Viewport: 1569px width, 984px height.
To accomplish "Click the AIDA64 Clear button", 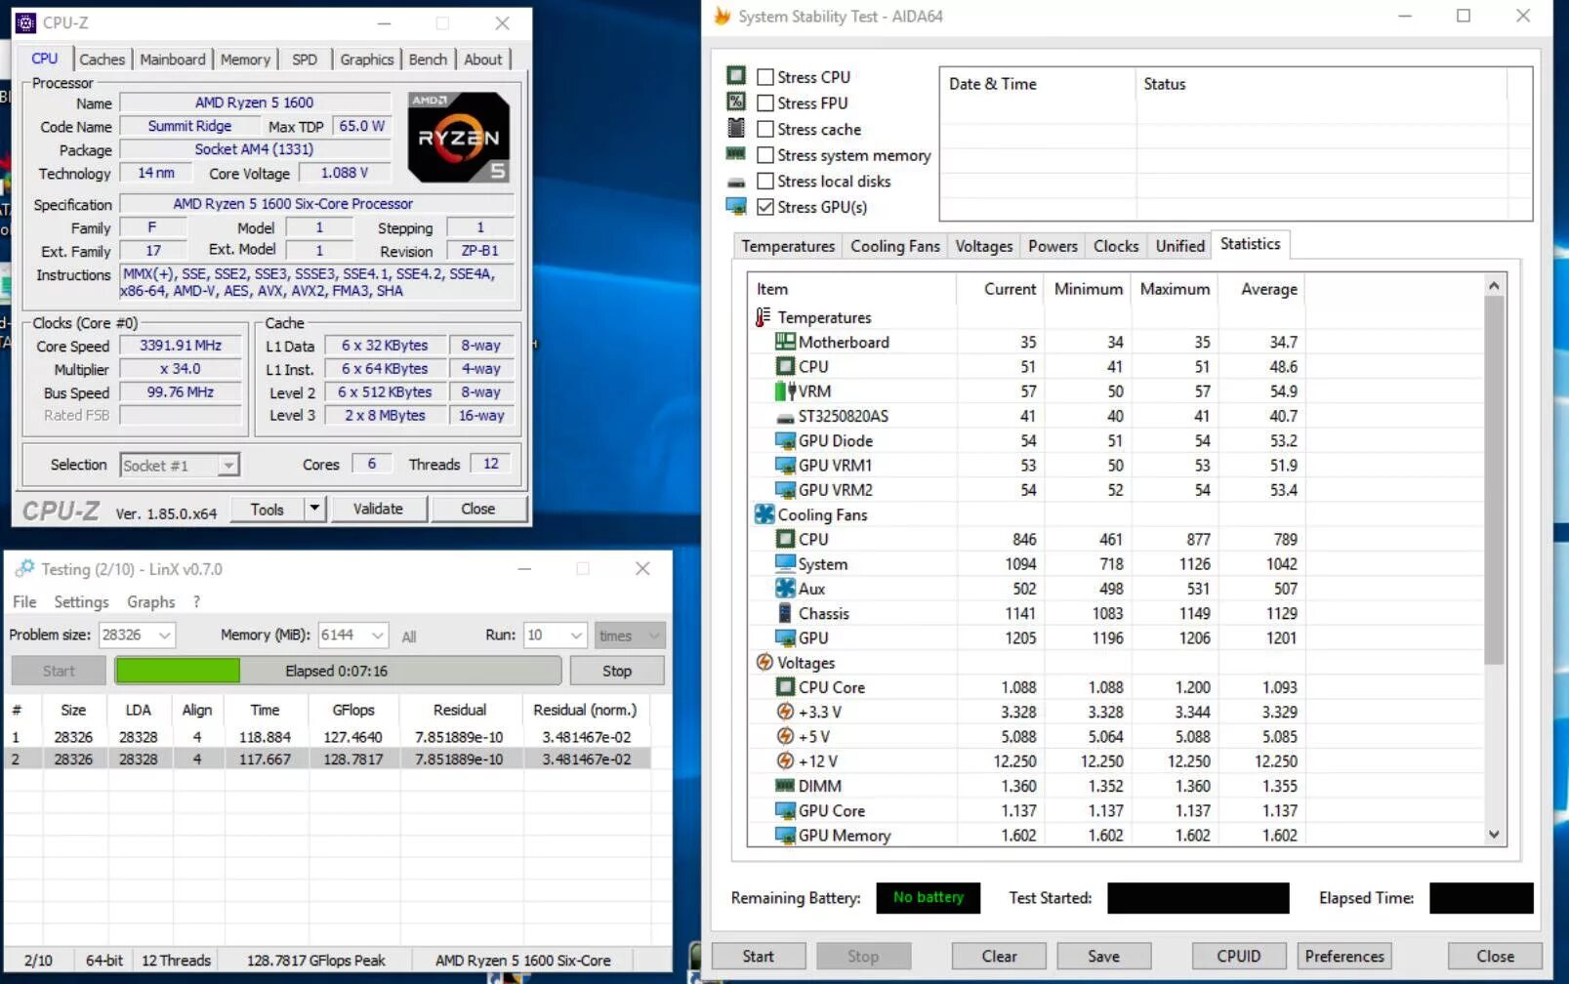I will (x=1000, y=956).
